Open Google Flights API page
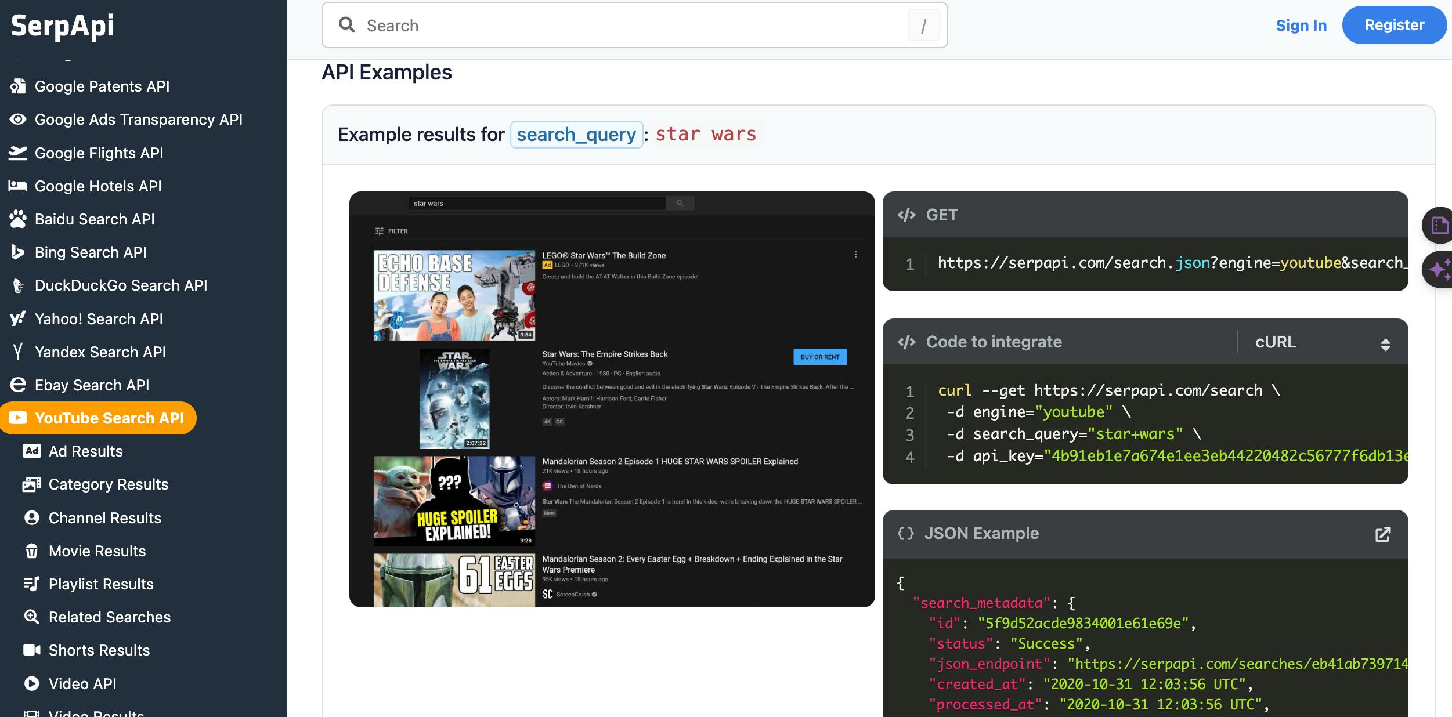Viewport: 1452px width, 717px height. coord(99,153)
